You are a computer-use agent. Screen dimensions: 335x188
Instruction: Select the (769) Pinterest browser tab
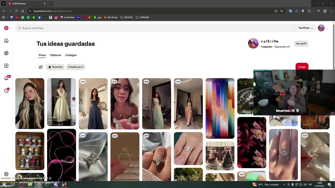point(27,4)
